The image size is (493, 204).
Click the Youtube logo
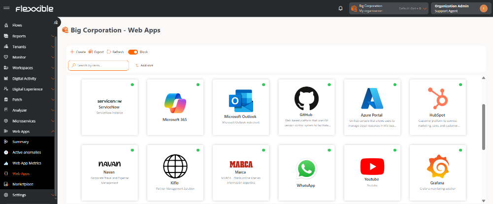372,167
